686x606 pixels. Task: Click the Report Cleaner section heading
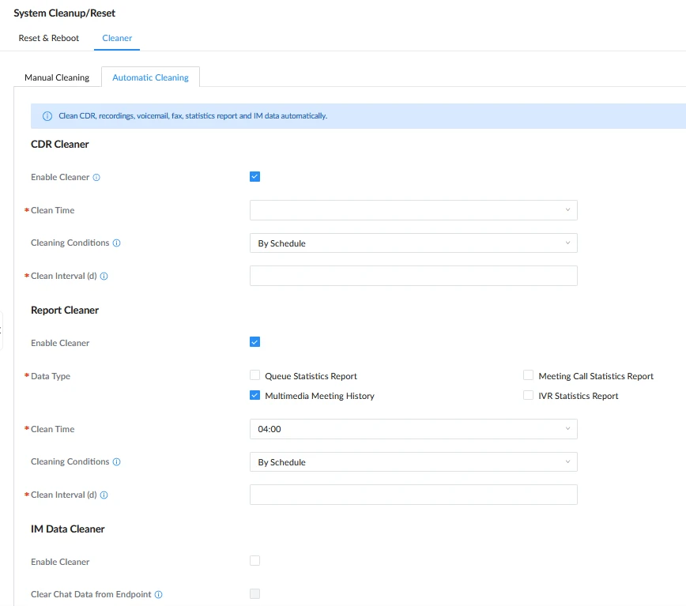[x=65, y=310]
